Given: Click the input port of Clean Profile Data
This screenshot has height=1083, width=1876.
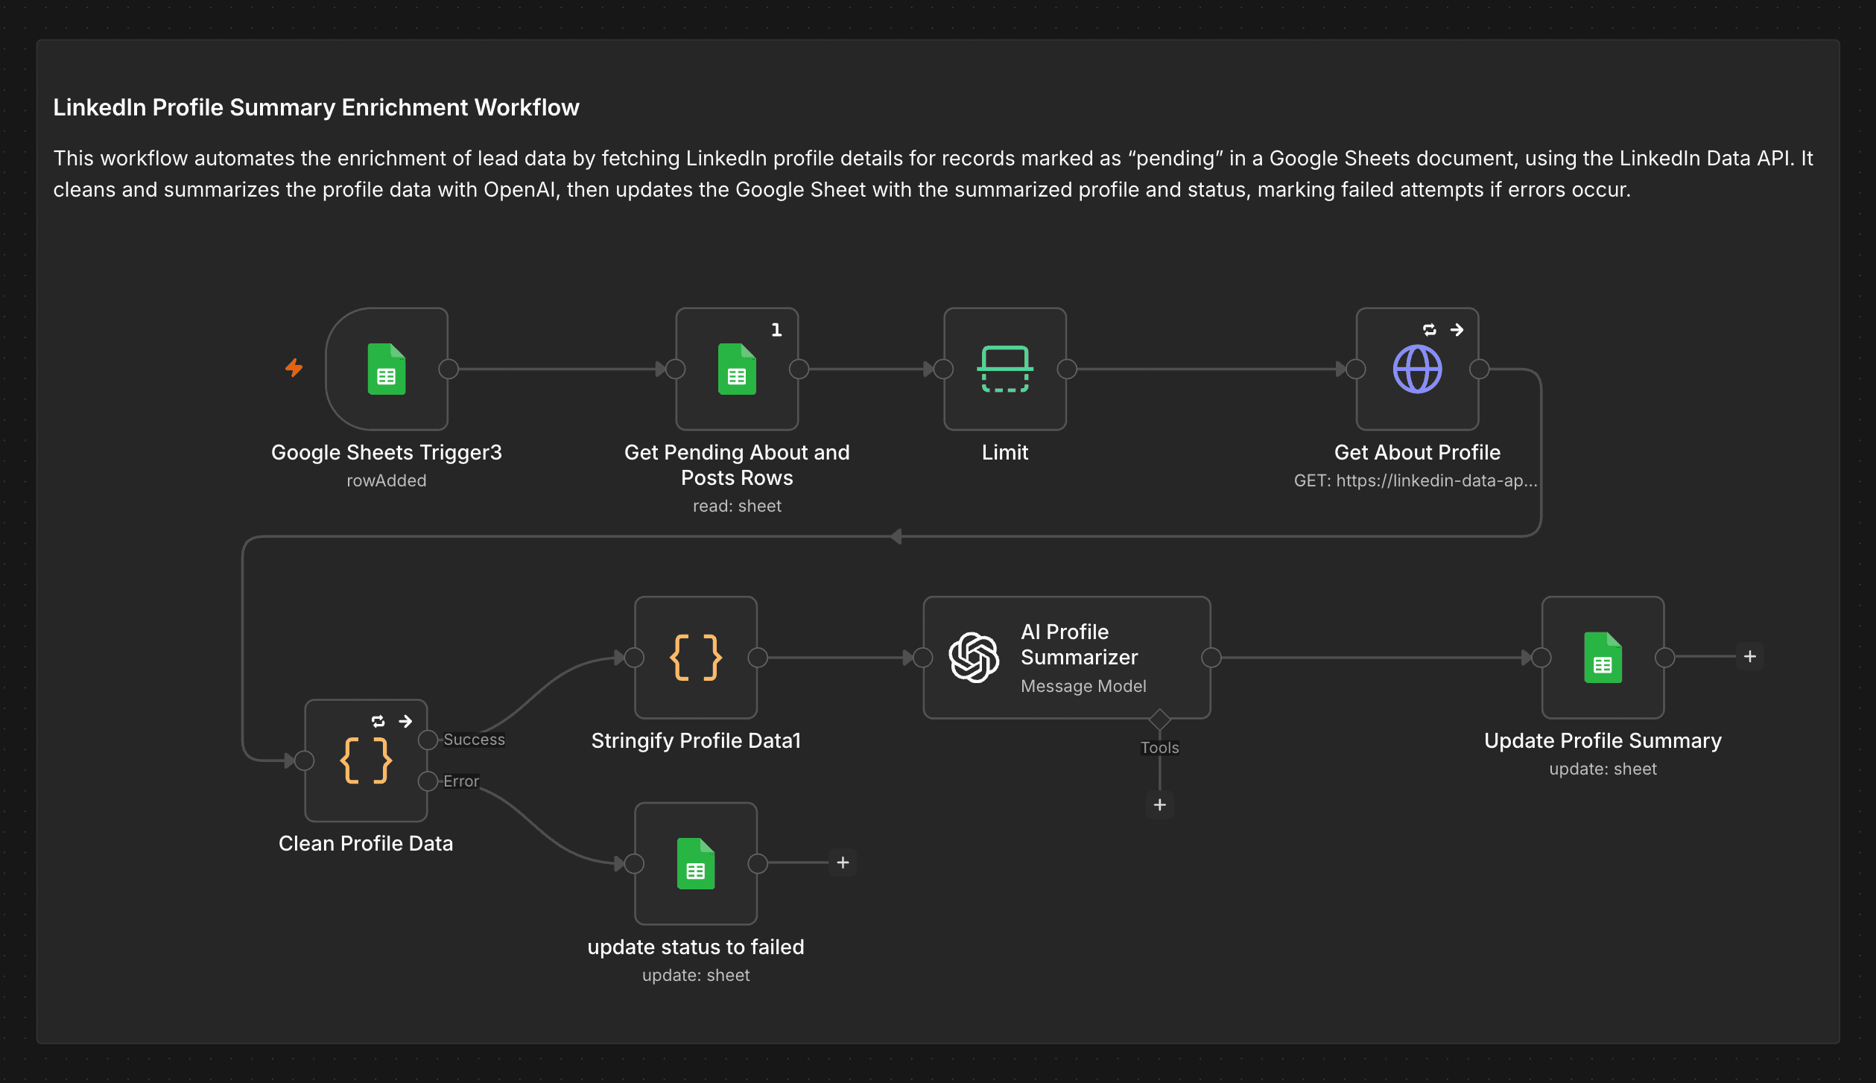Looking at the screenshot, I should (305, 760).
